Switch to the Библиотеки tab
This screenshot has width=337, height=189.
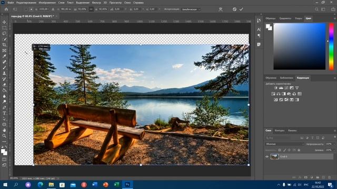click(286, 78)
